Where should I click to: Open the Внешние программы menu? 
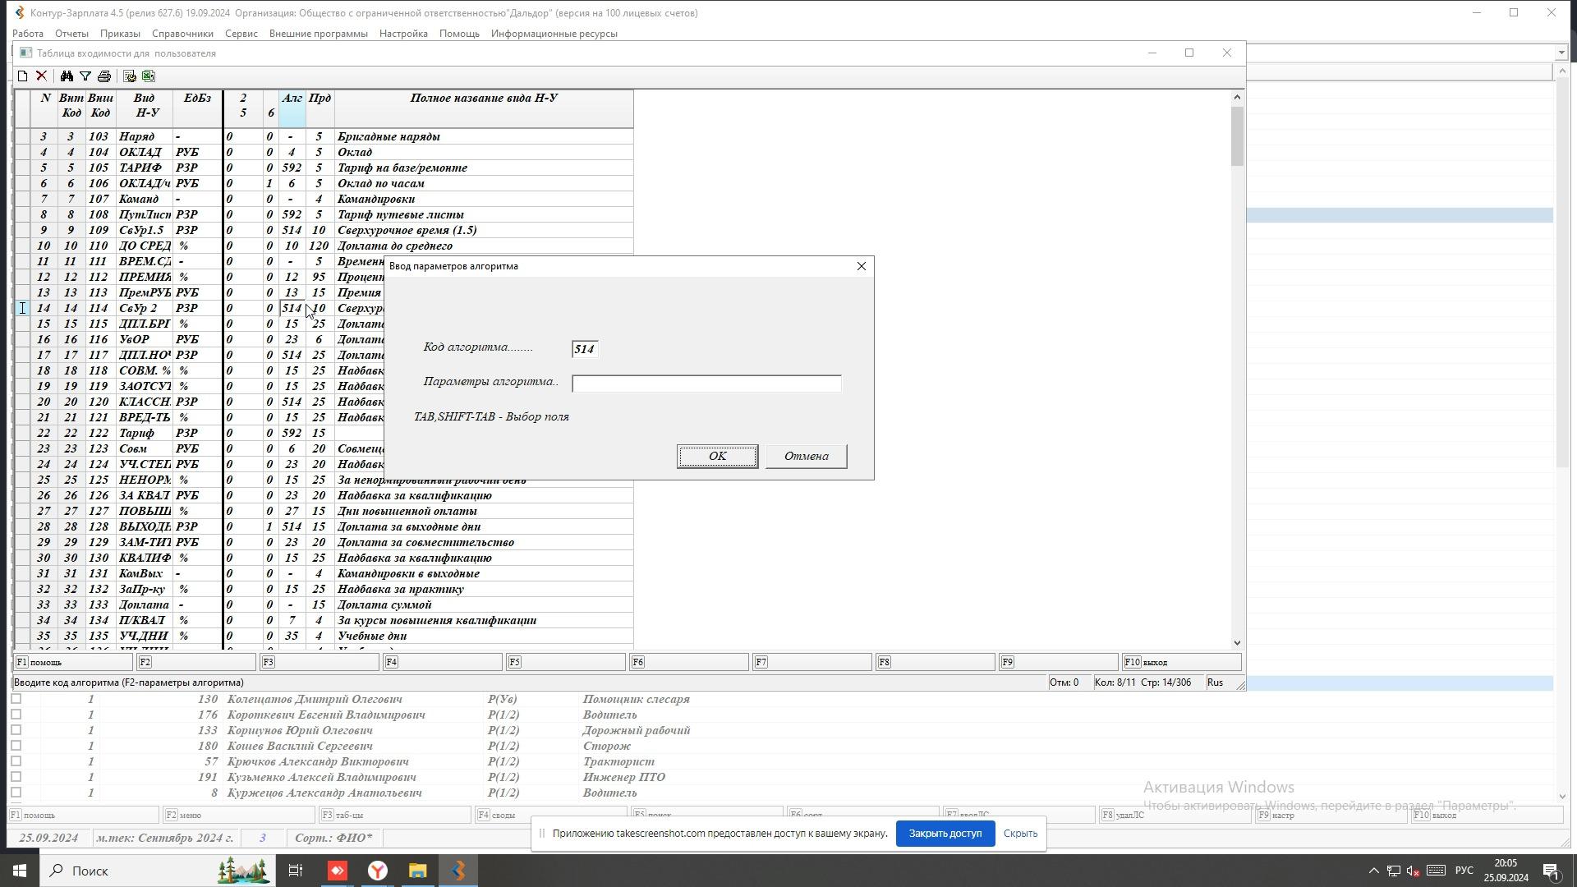(x=318, y=34)
